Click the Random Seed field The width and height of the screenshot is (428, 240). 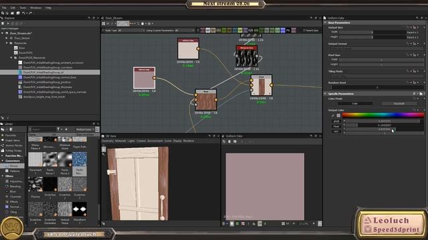click(x=377, y=87)
